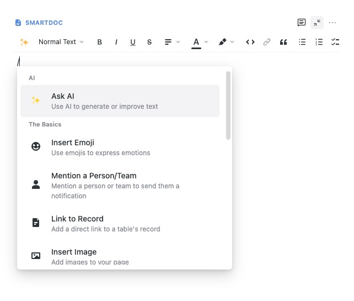
Task: Click the AI sparkle toolbar icon
Action: click(24, 42)
